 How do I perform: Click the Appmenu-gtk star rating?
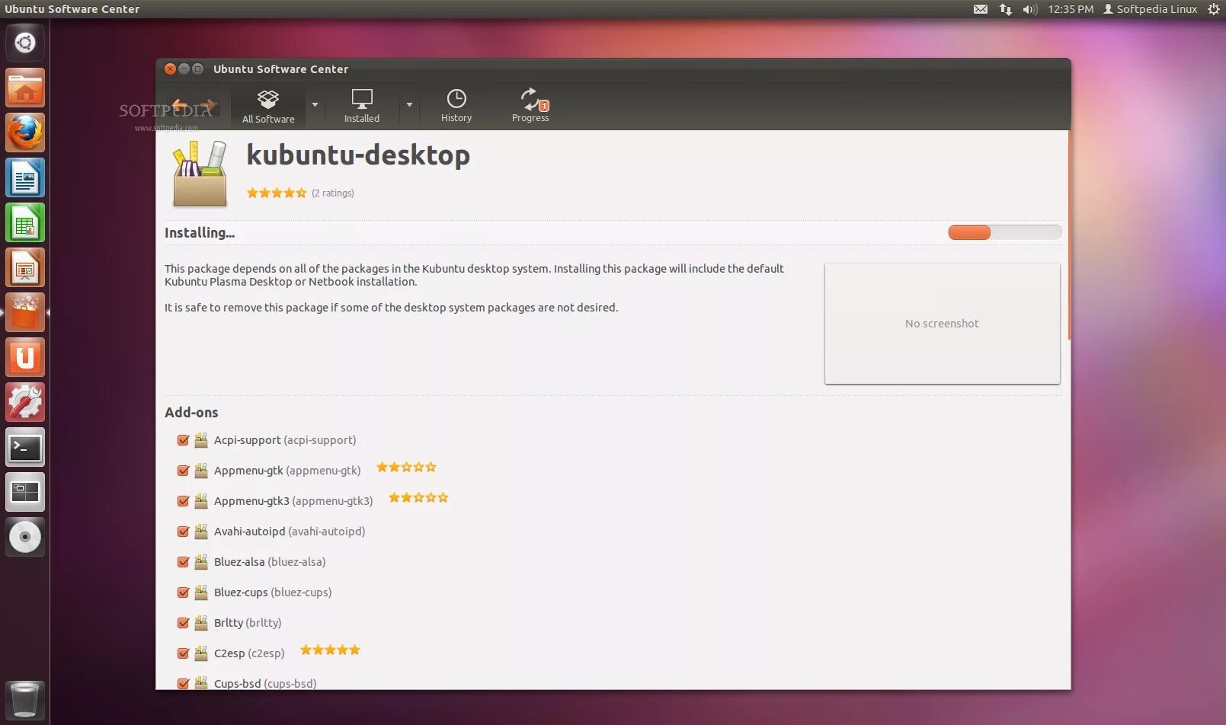[406, 467]
